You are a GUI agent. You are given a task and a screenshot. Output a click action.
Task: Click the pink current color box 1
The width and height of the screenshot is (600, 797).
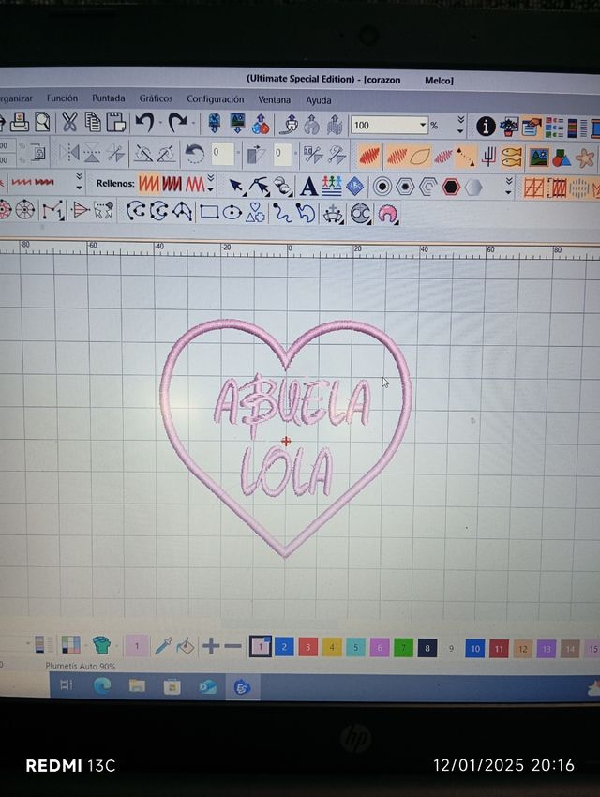tap(137, 645)
